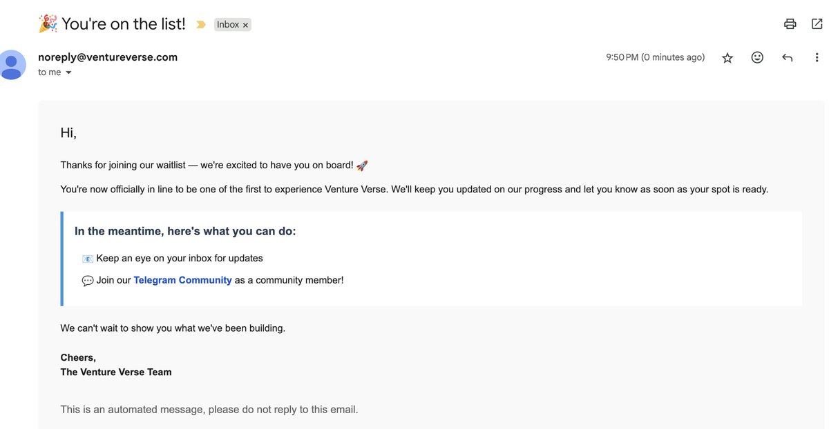Click 'We can't wait to show you' sentence
The width and height of the screenshot is (829, 429).
click(x=173, y=328)
